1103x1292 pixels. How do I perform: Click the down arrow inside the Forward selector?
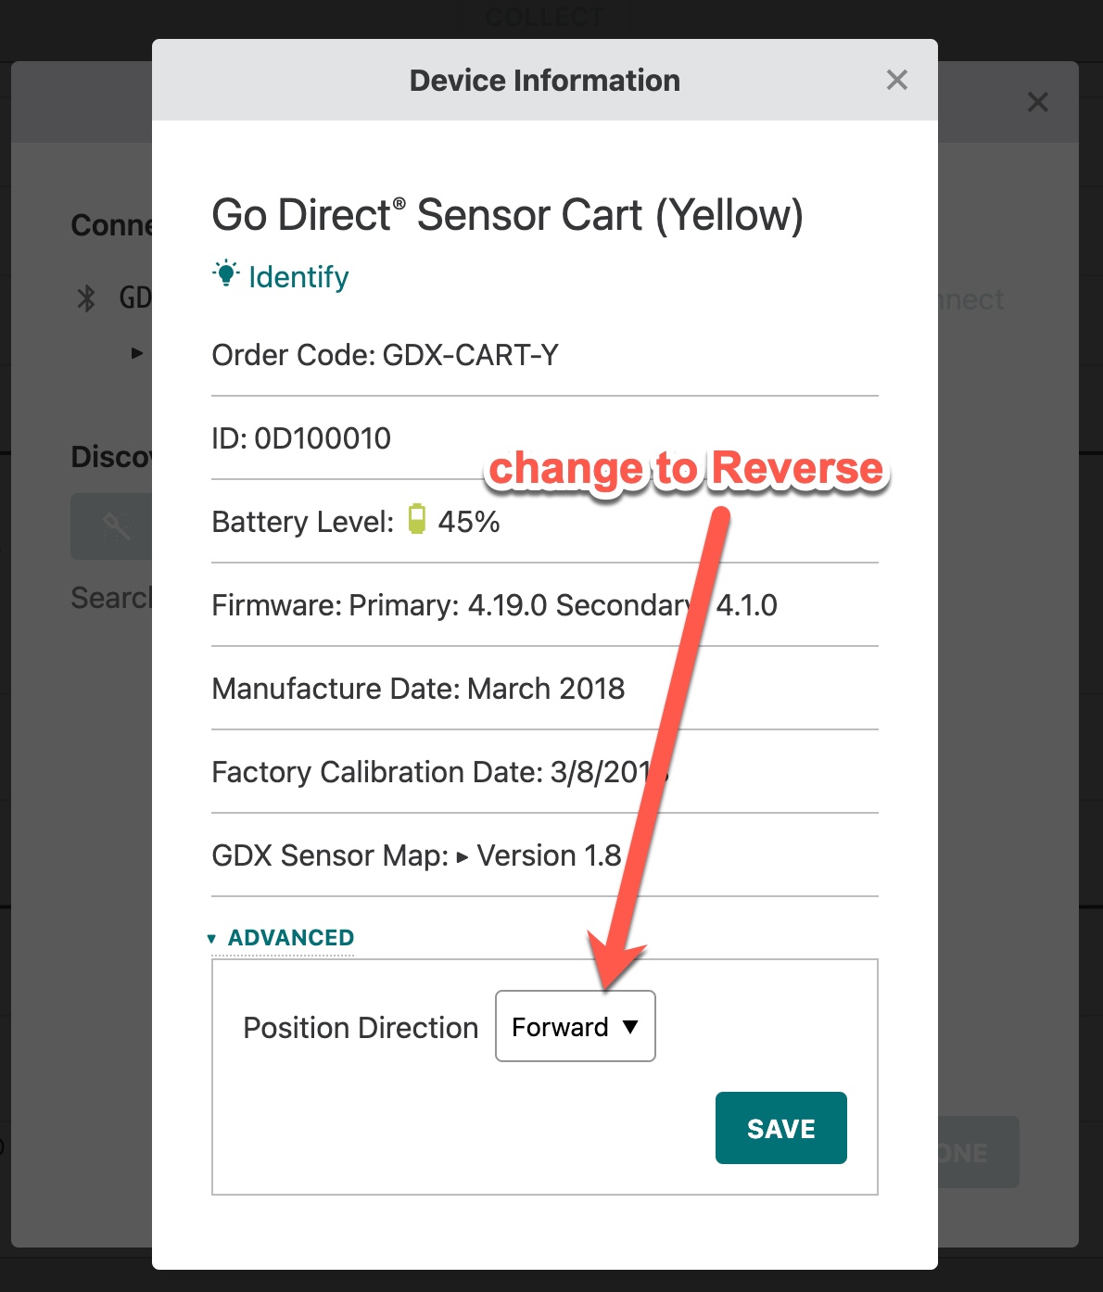(633, 1026)
